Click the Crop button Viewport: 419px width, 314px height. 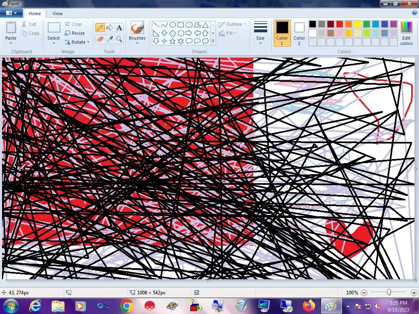click(73, 24)
